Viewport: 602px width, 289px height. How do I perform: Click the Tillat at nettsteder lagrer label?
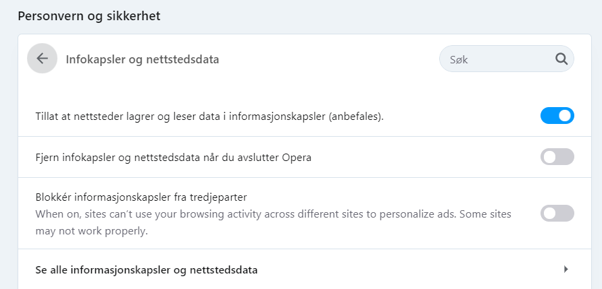209,117
